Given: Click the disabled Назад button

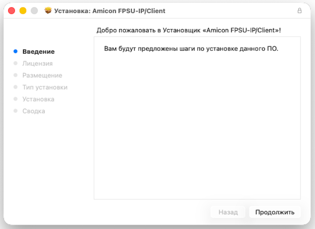Looking at the screenshot, I should click(228, 212).
